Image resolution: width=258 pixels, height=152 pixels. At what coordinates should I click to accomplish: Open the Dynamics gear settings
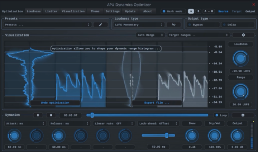pos(243,115)
